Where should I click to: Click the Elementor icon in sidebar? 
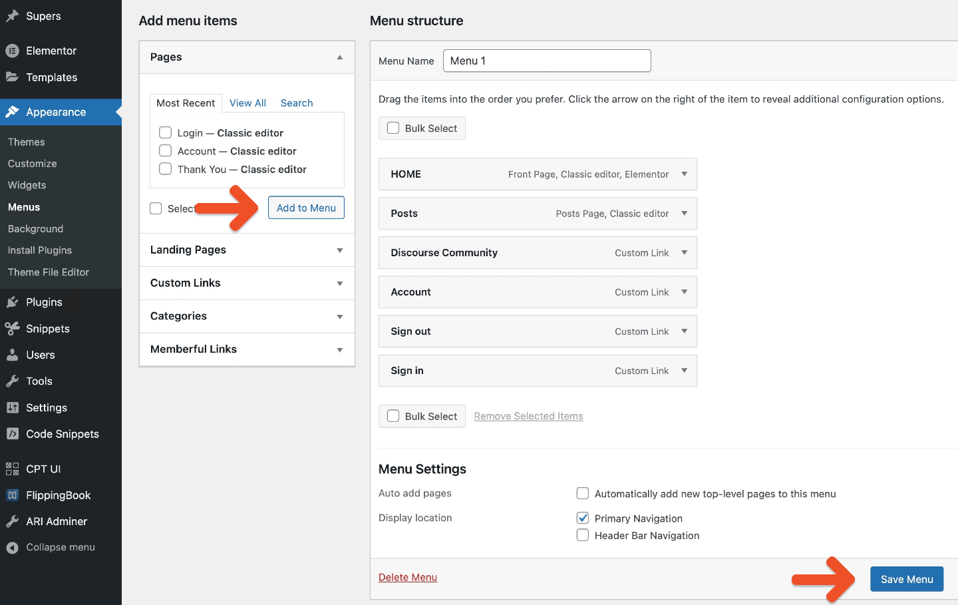click(12, 51)
